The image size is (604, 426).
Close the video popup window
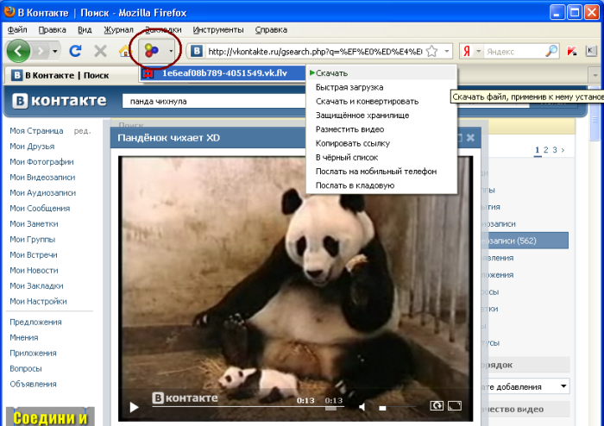pyautogui.click(x=470, y=137)
